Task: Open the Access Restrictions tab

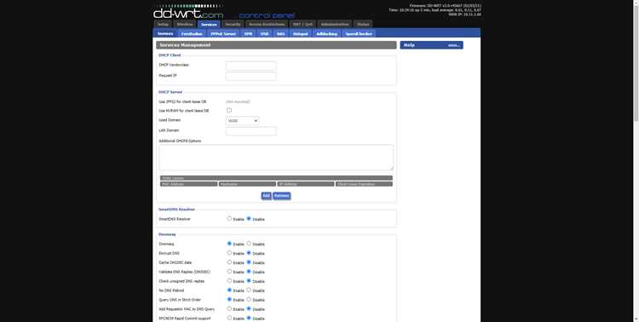Action: pyautogui.click(x=267, y=25)
